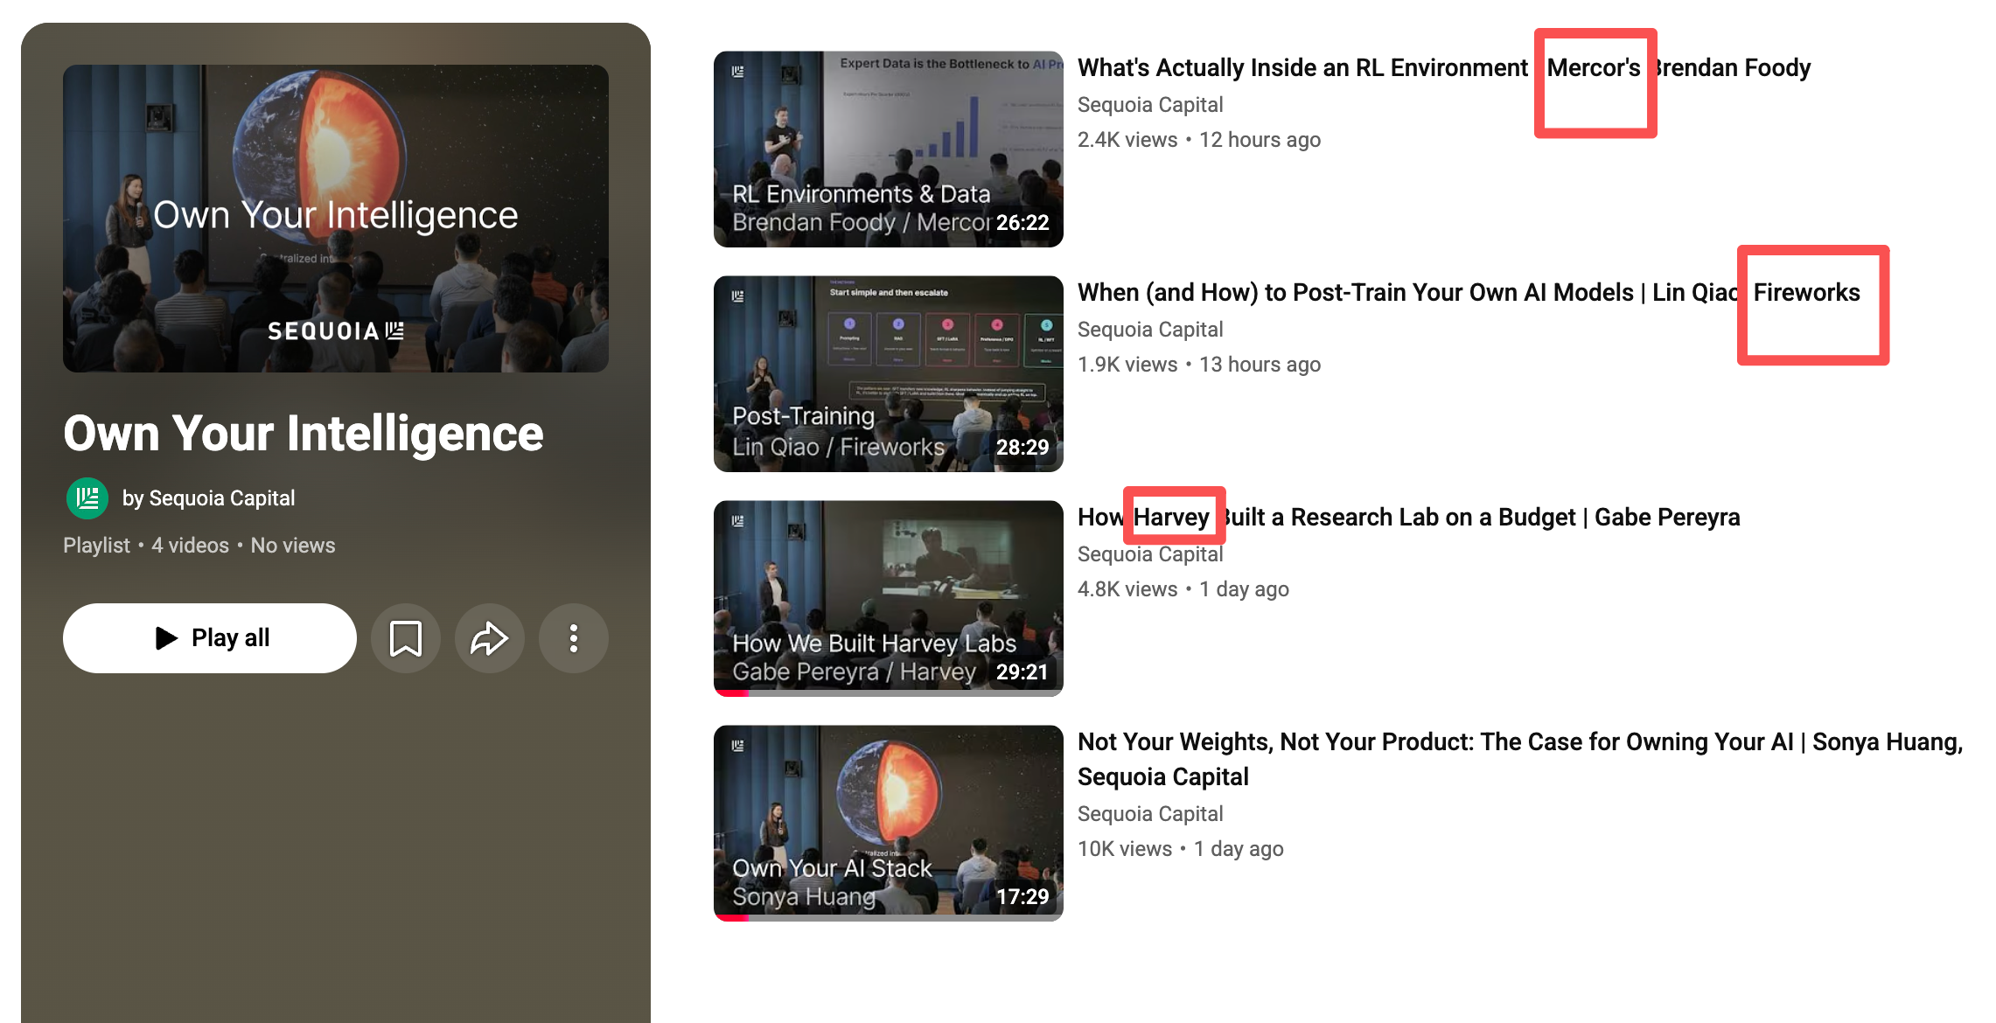Click Sequoia Capital under the Gabe Pereyra video
The width and height of the screenshot is (1996, 1023).
tap(1150, 554)
